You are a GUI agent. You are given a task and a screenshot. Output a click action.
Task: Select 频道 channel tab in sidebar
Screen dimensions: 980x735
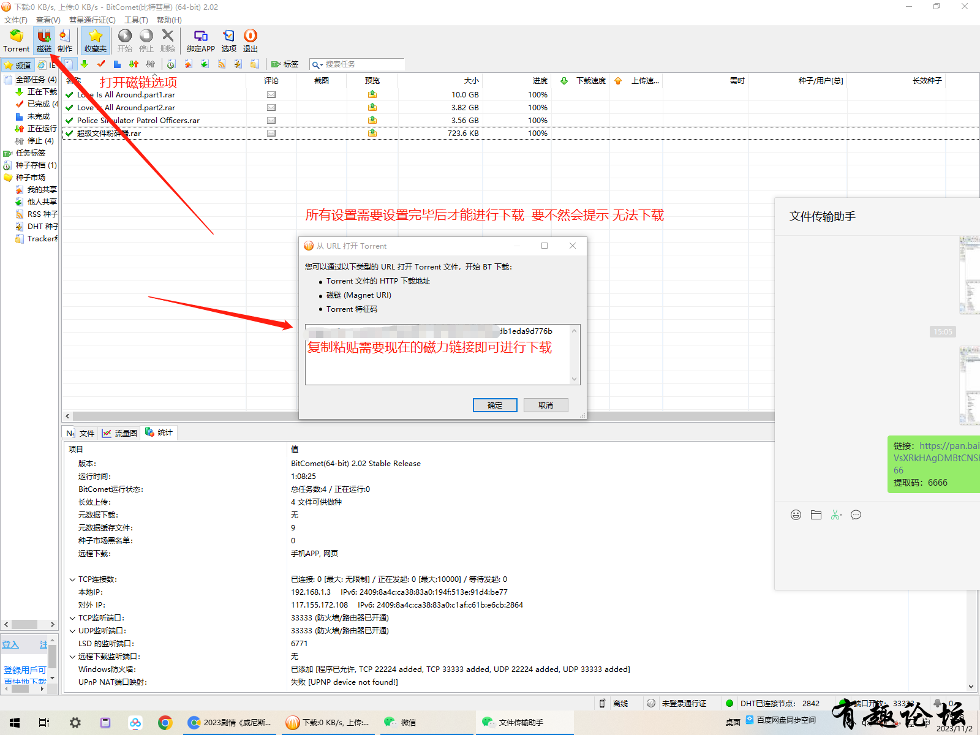click(17, 65)
